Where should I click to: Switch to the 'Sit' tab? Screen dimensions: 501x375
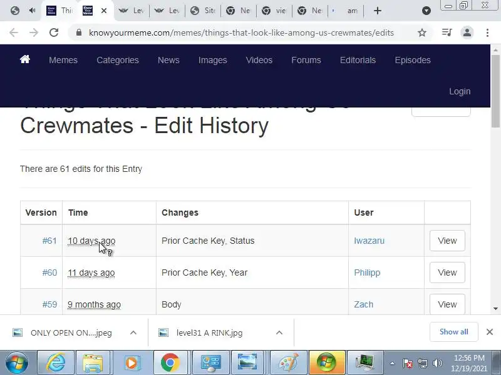click(203, 11)
